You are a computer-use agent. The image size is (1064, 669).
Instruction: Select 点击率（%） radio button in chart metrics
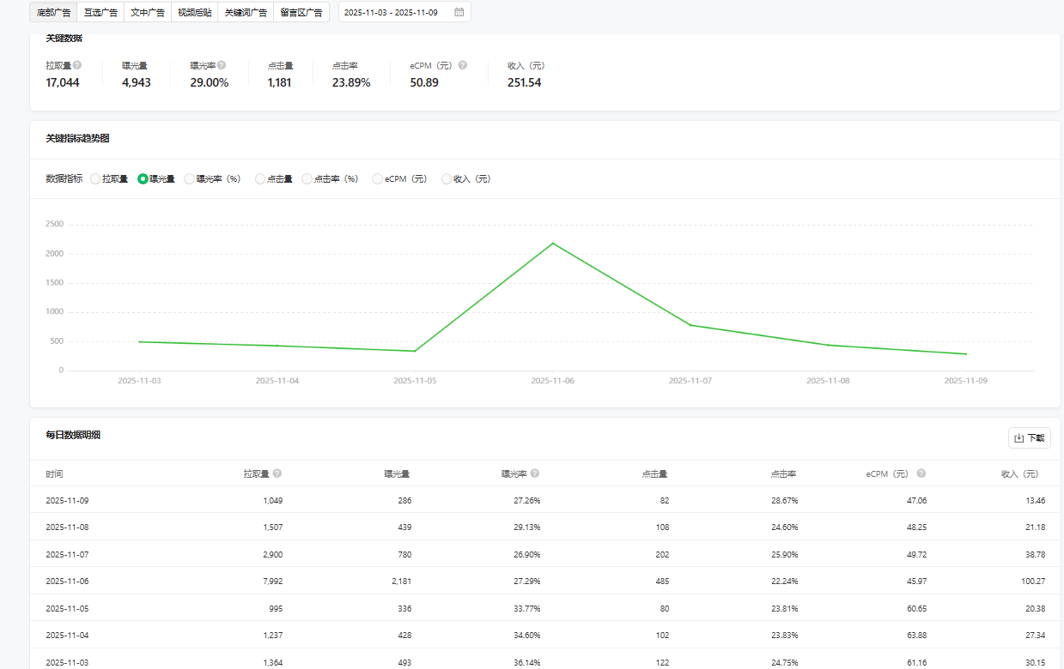pyautogui.click(x=307, y=179)
